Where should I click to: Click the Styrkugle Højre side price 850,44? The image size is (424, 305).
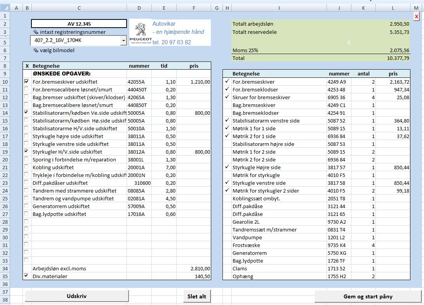point(401,168)
